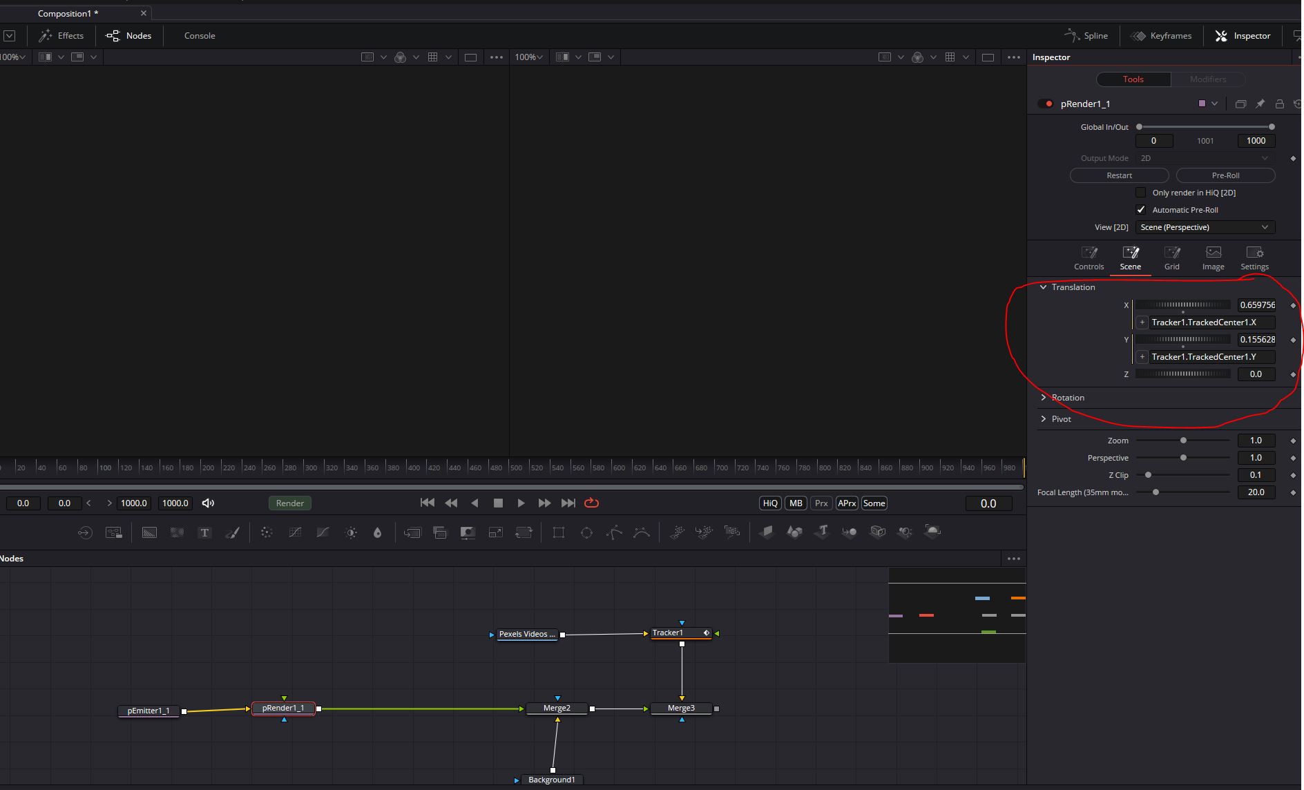Toggle Prx proxy mode
Screen dimensions: 1304x790
pos(821,503)
